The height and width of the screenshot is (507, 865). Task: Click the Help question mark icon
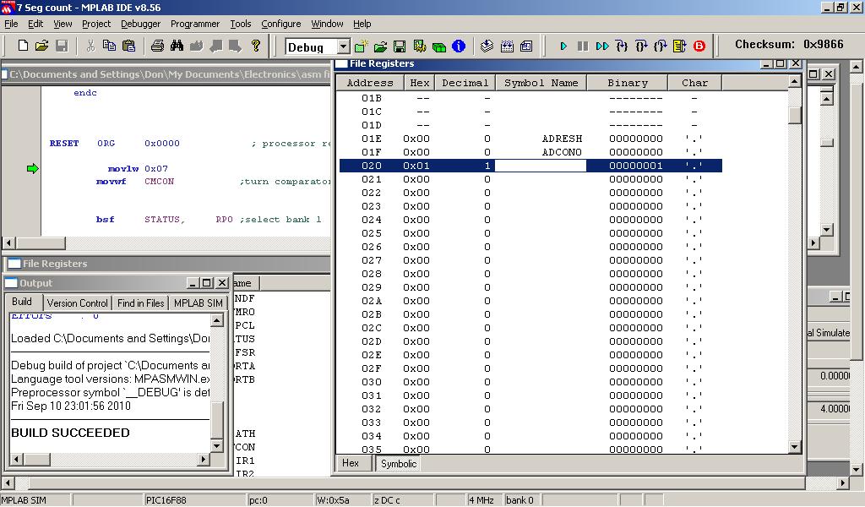[255, 46]
